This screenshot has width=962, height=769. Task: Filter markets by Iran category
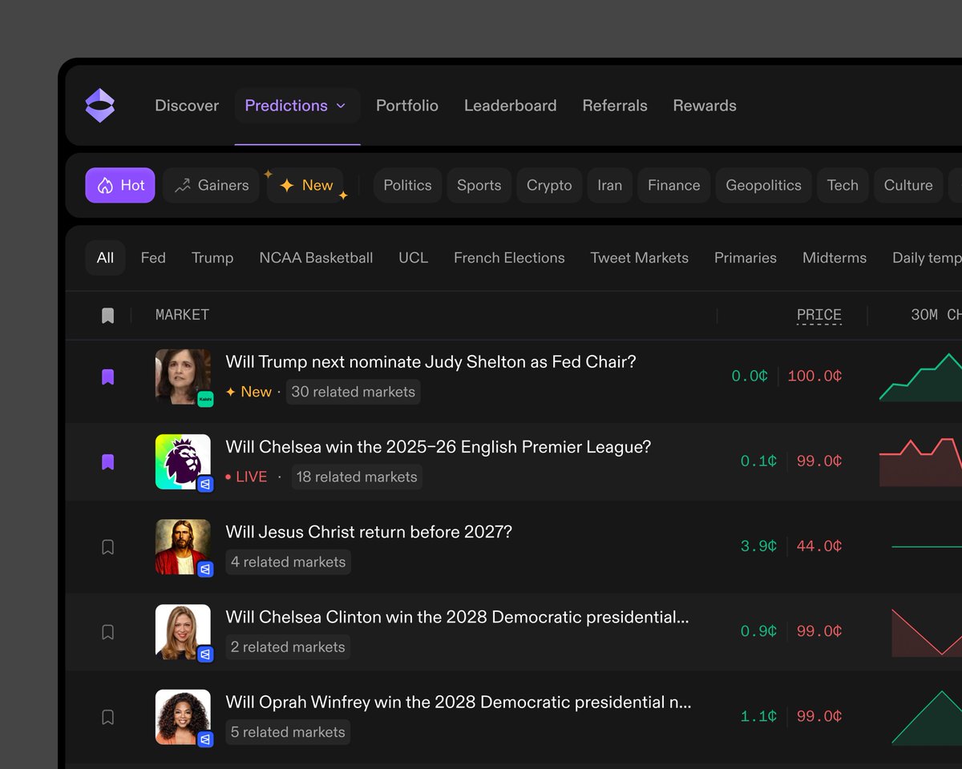point(610,185)
